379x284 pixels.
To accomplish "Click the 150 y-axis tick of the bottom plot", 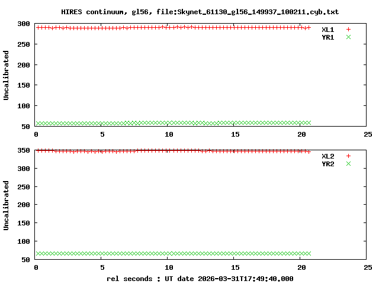I will pos(24,223).
